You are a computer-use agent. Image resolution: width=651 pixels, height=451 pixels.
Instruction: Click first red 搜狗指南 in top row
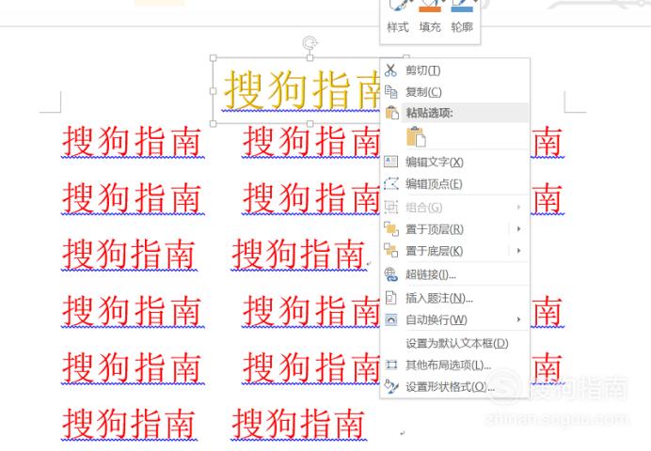click(x=133, y=142)
